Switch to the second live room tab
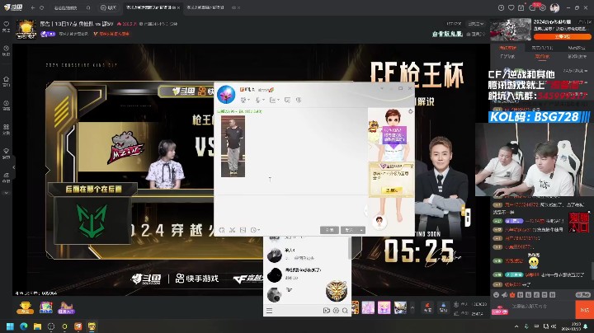The width and height of the screenshot is (594, 333). pos(205,7)
